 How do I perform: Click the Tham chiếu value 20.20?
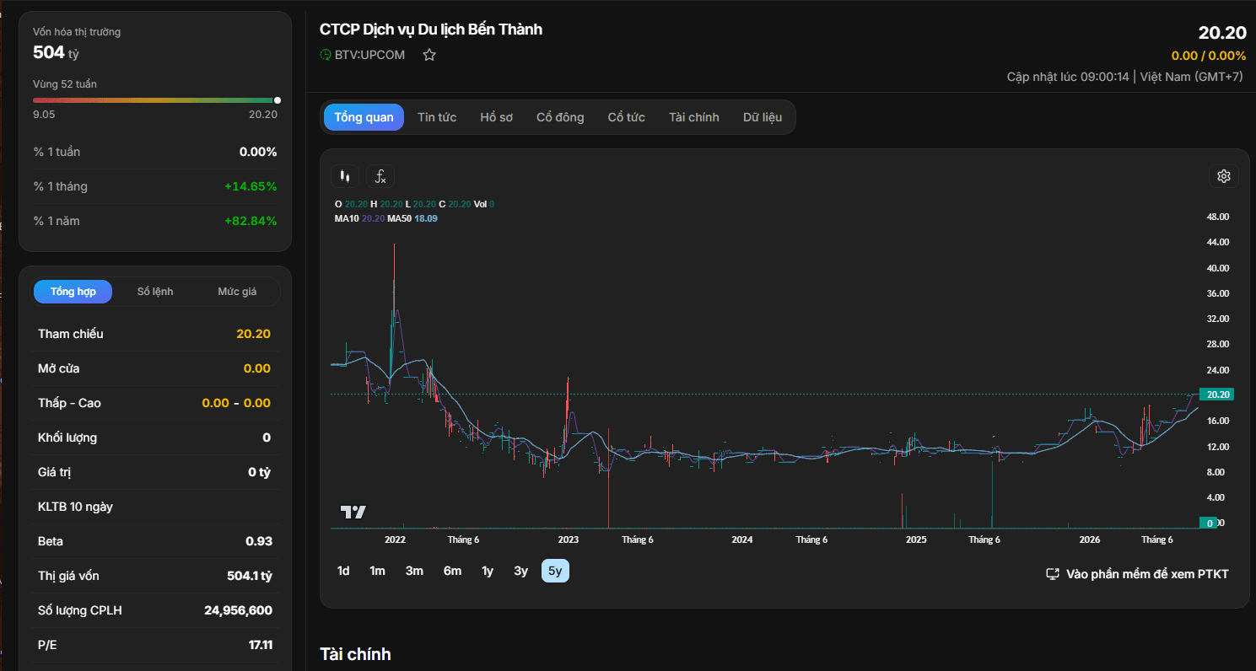[253, 334]
